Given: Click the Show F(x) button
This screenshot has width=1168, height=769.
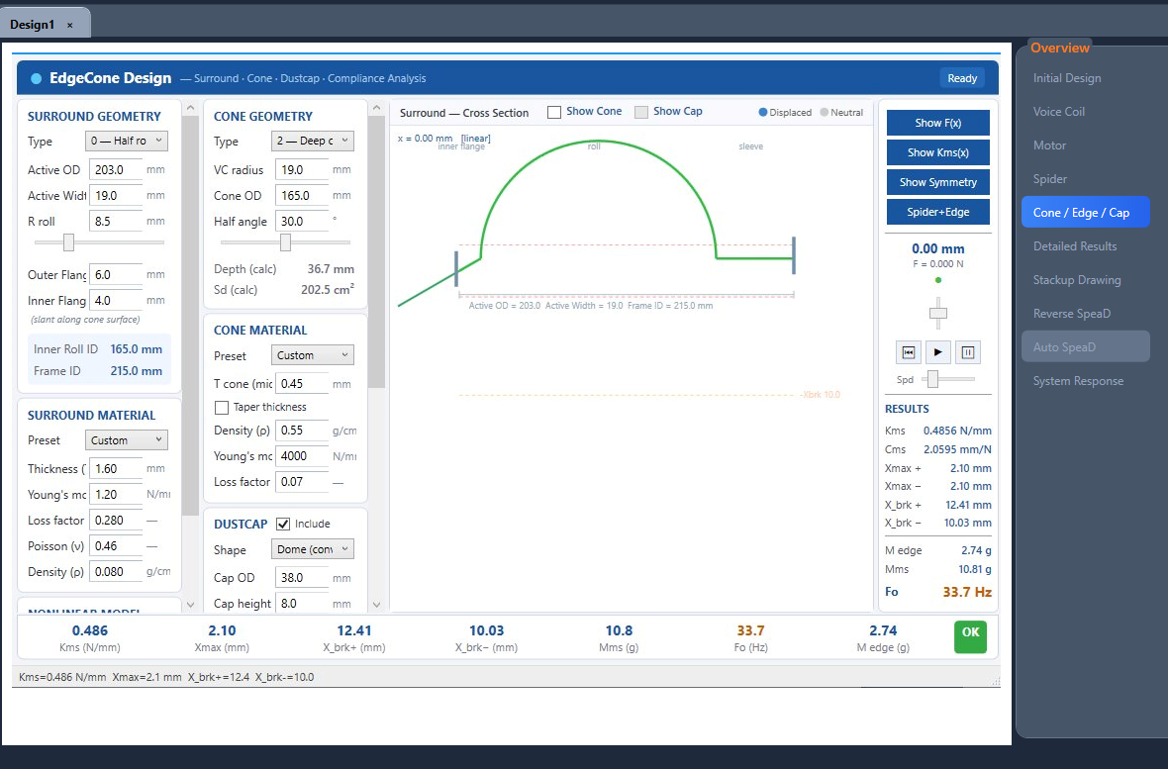Looking at the screenshot, I should click(937, 123).
